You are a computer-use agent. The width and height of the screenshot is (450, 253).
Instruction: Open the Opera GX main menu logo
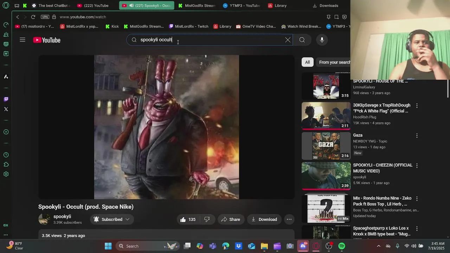coord(6,5)
